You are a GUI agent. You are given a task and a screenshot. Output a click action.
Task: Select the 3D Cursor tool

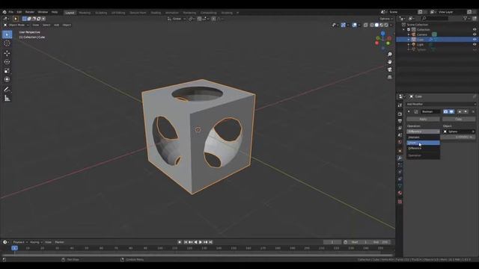click(7, 43)
